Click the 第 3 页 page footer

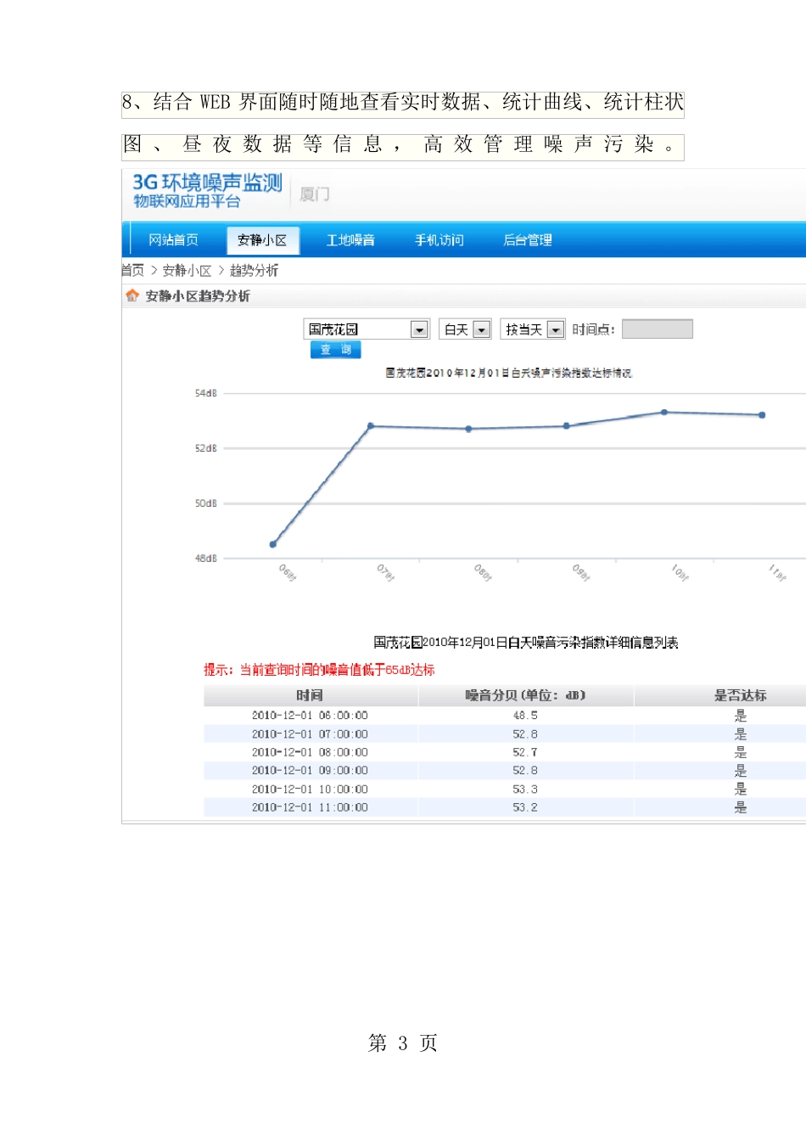point(403,1043)
